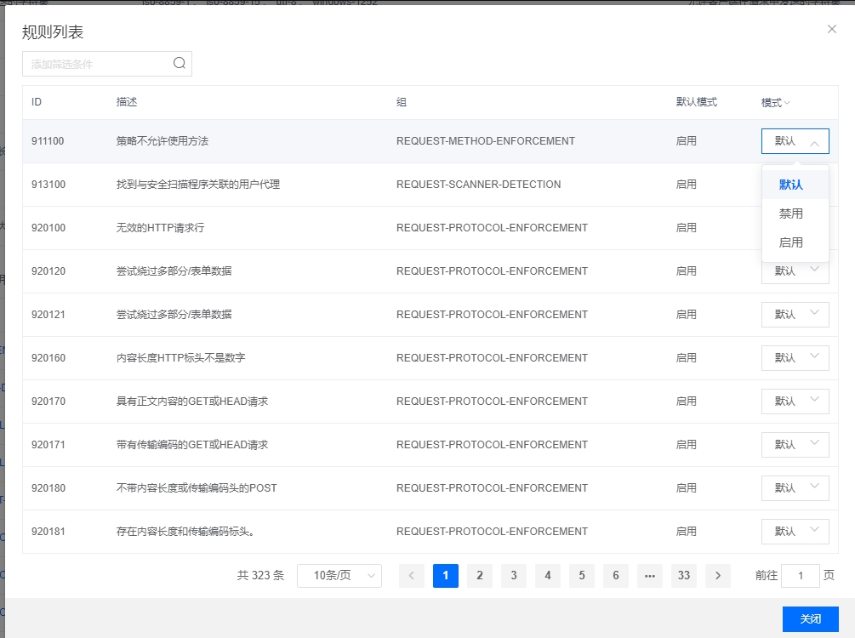This screenshot has width=855, height=638.
Task: Close the rule list dialog with X icon
Action: (831, 29)
